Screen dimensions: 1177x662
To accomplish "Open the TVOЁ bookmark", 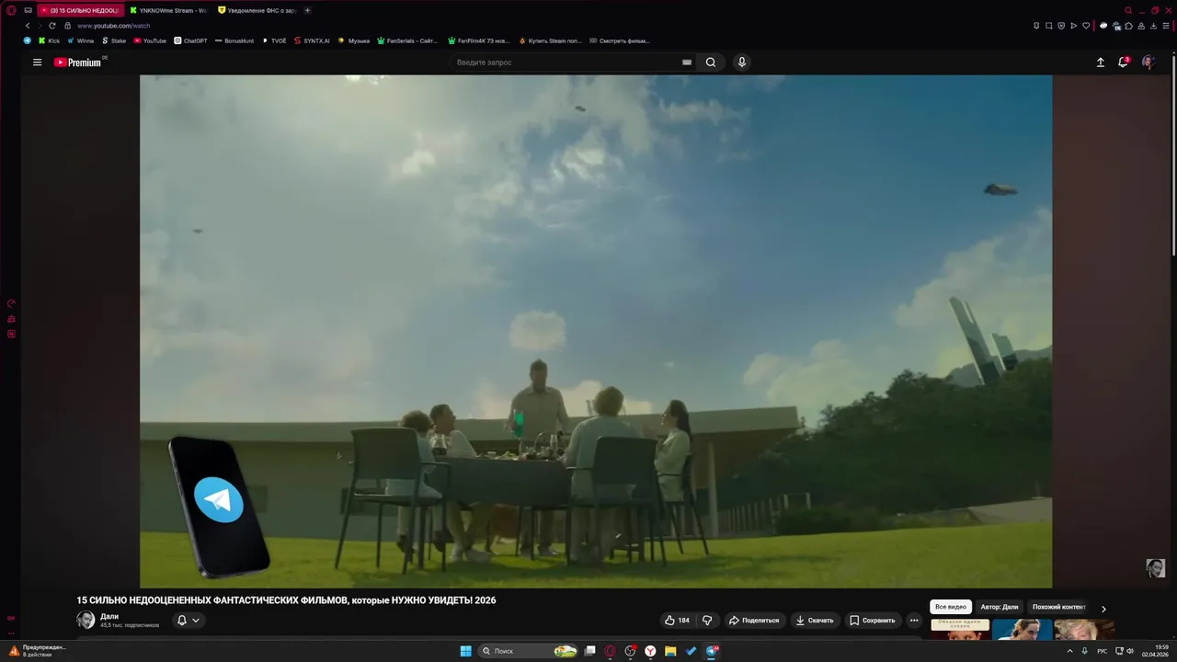I will pyautogui.click(x=274, y=40).
